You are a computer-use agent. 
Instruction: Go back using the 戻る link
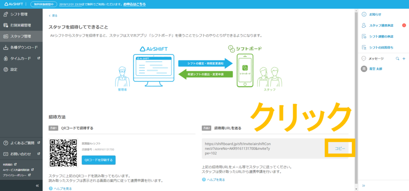click(x=53, y=16)
